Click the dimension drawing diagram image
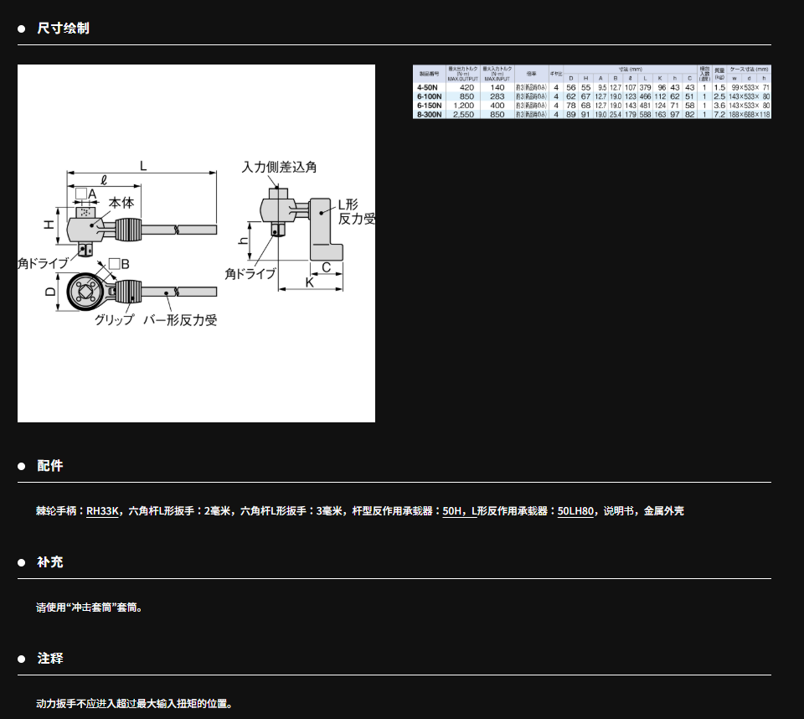804x719 pixels. pos(196,243)
